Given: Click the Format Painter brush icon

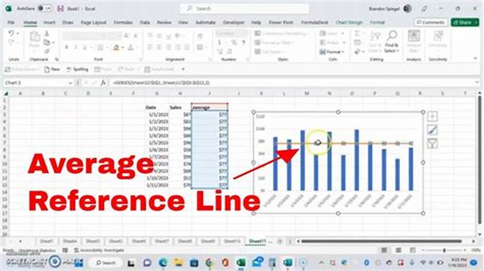Looking at the screenshot, I should [x=47, y=51].
